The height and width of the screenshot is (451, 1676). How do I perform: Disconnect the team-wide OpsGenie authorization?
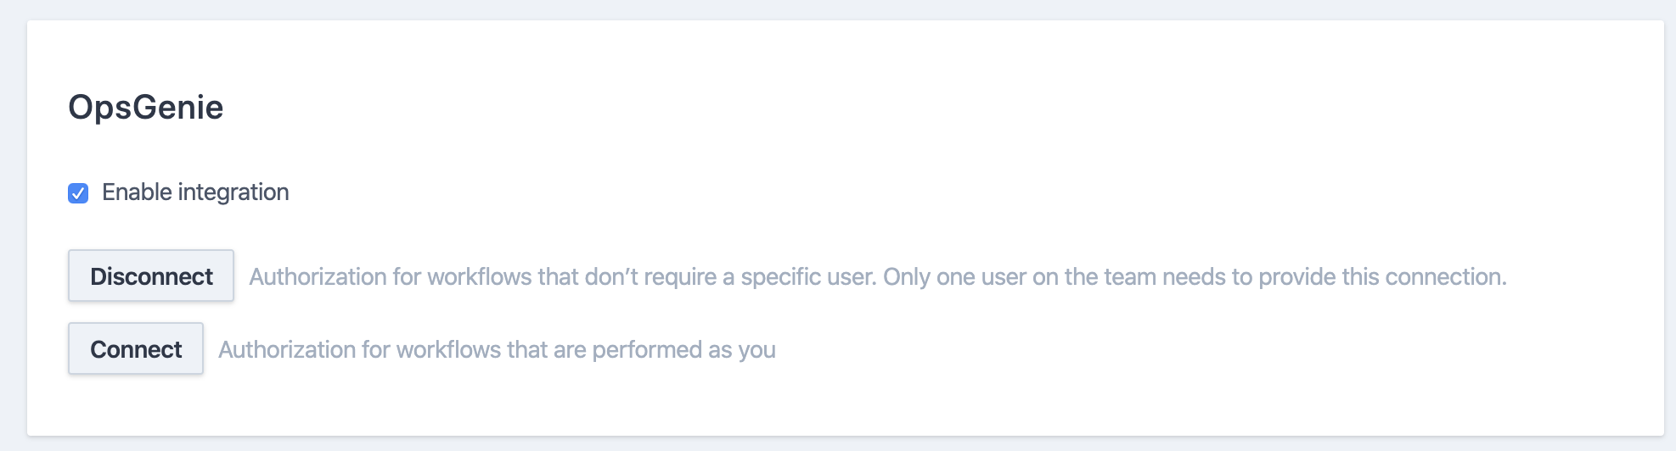point(151,276)
